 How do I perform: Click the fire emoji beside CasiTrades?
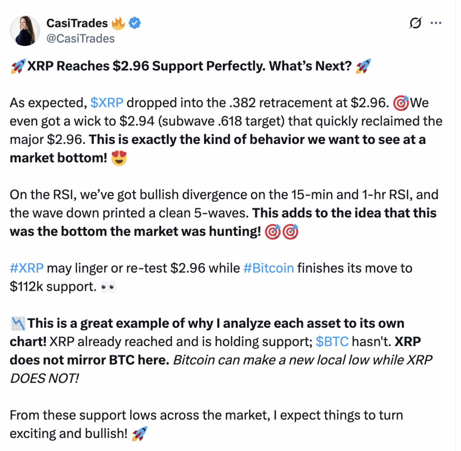coord(118,23)
